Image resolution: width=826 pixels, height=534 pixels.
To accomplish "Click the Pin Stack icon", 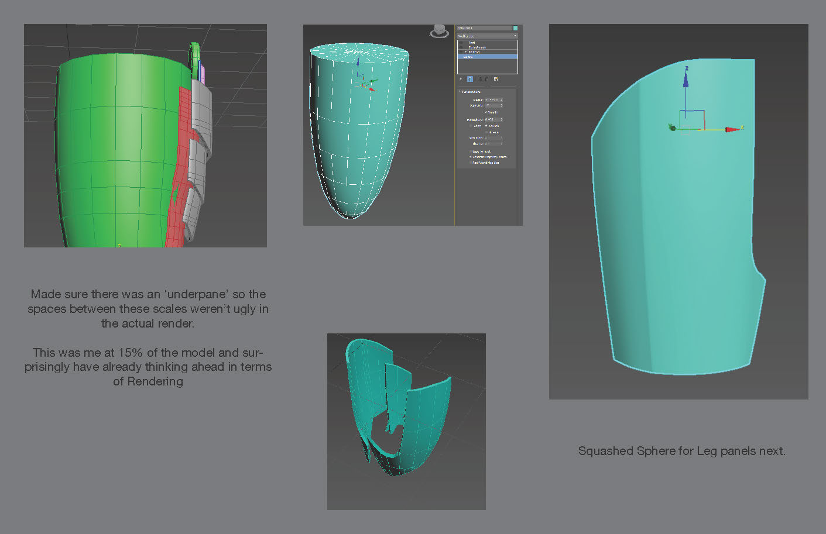I will coord(461,79).
